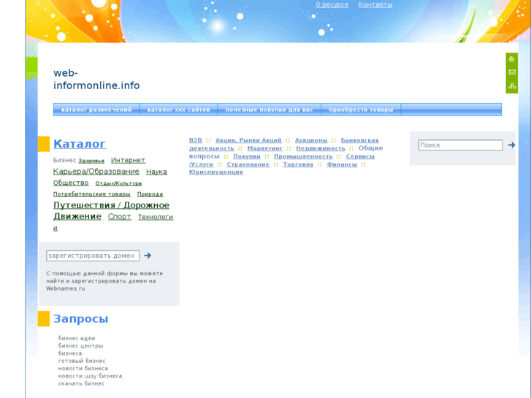This screenshot has height=398, width=531.
Task: Open the Маркетинг subcategory link
Action: pos(265,148)
